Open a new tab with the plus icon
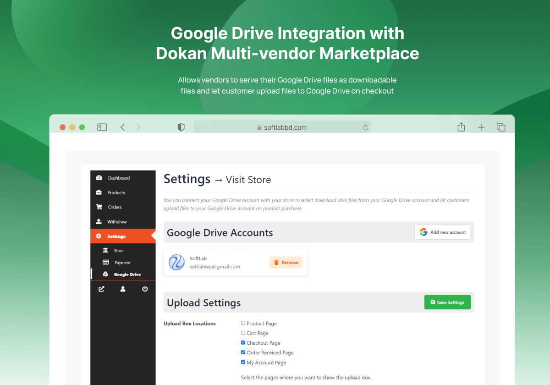 pyautogui.click(x=481, y=127)
